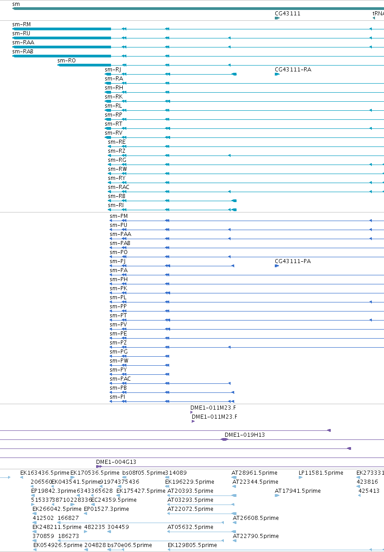Click the CG43111-PA protein label
384x552 pixels.
click(293, 261)
